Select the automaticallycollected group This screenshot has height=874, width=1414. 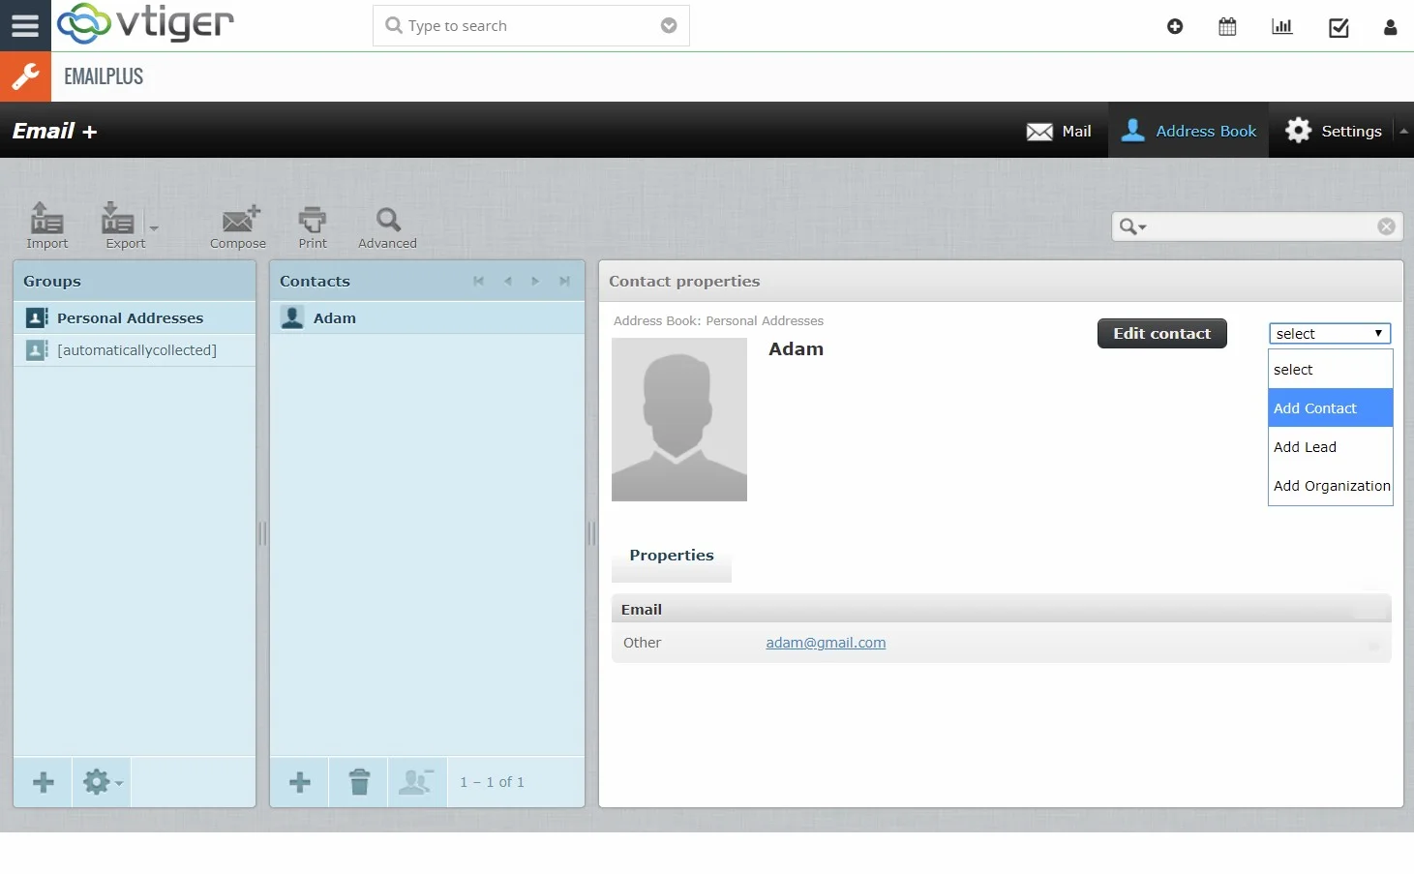(x=136, y=350)
